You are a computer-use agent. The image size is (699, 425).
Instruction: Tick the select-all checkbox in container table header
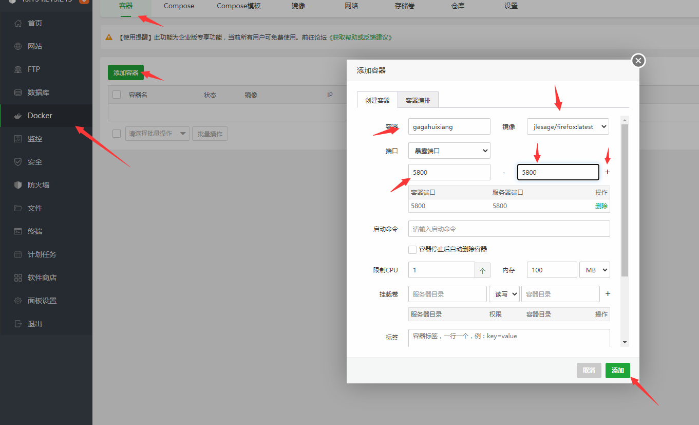117,95
